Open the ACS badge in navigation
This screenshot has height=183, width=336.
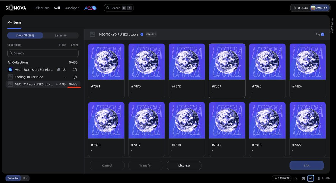90,8
